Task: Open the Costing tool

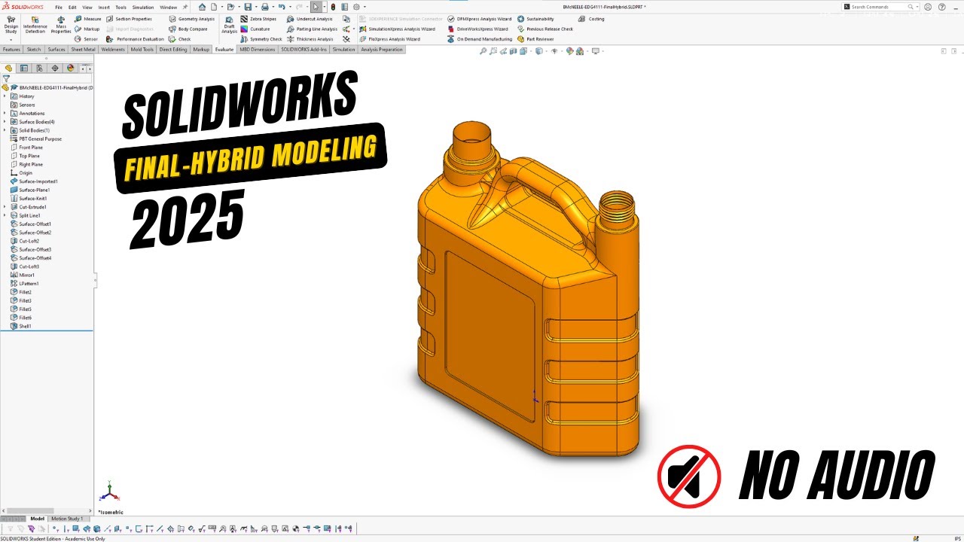Action: point(592,19)
